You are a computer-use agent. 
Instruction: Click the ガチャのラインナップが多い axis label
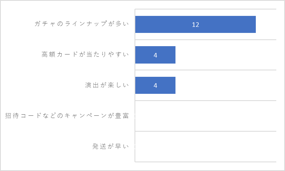[81, 23]
